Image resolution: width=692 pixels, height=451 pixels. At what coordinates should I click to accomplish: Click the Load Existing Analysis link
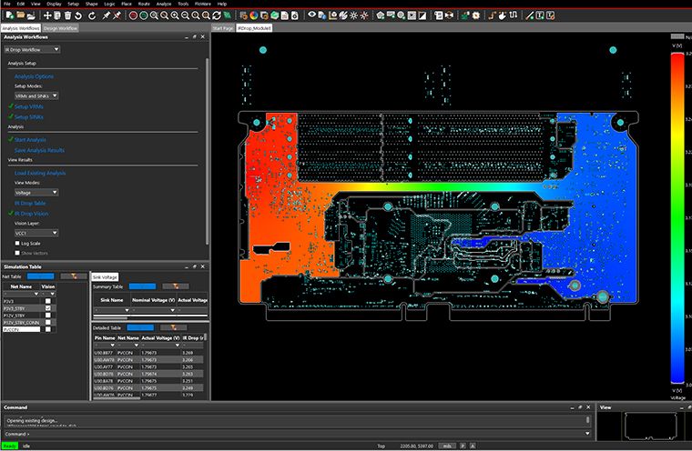click(40, 172)
